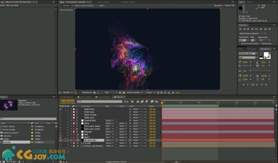
Task: Toggle visibility of BG dark blue layer
Action: [x=61, y=140]
